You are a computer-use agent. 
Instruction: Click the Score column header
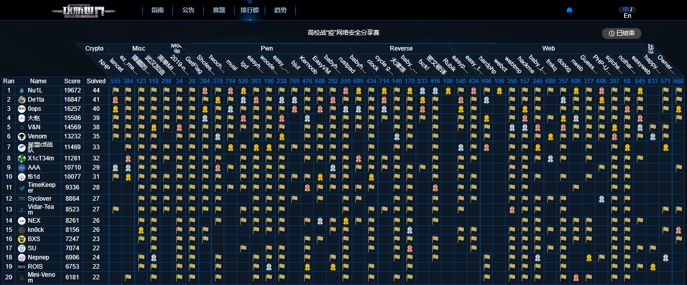click(72, 81)
